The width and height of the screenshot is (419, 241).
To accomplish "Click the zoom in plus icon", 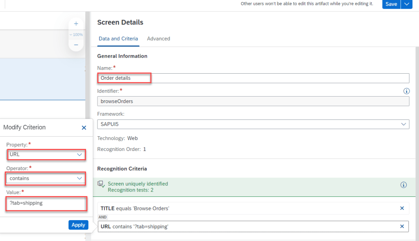I will [x=76, y=24].
